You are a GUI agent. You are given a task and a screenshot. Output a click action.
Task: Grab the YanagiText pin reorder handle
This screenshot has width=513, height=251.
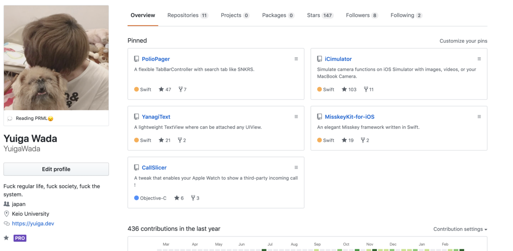tap(296, 117)
